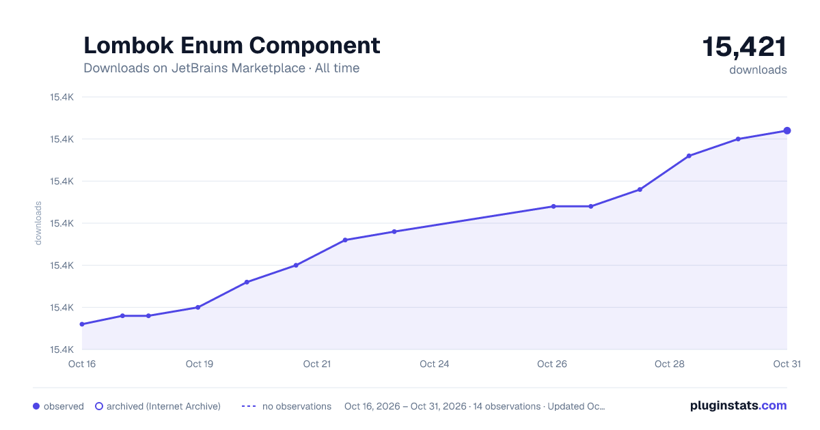Click the Oct 24 axis label

[x=435, y=364]
